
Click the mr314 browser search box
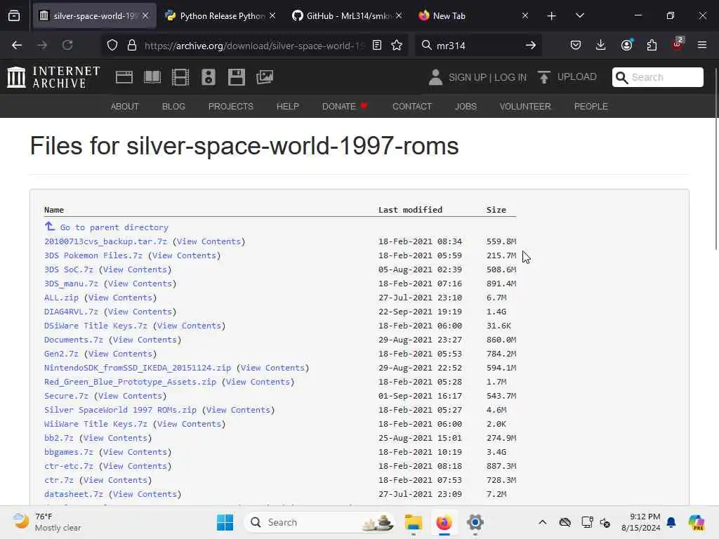477,46
